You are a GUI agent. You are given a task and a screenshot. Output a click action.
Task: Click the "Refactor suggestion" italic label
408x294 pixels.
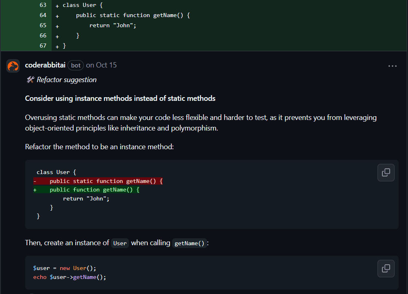(x=66, y=80)
